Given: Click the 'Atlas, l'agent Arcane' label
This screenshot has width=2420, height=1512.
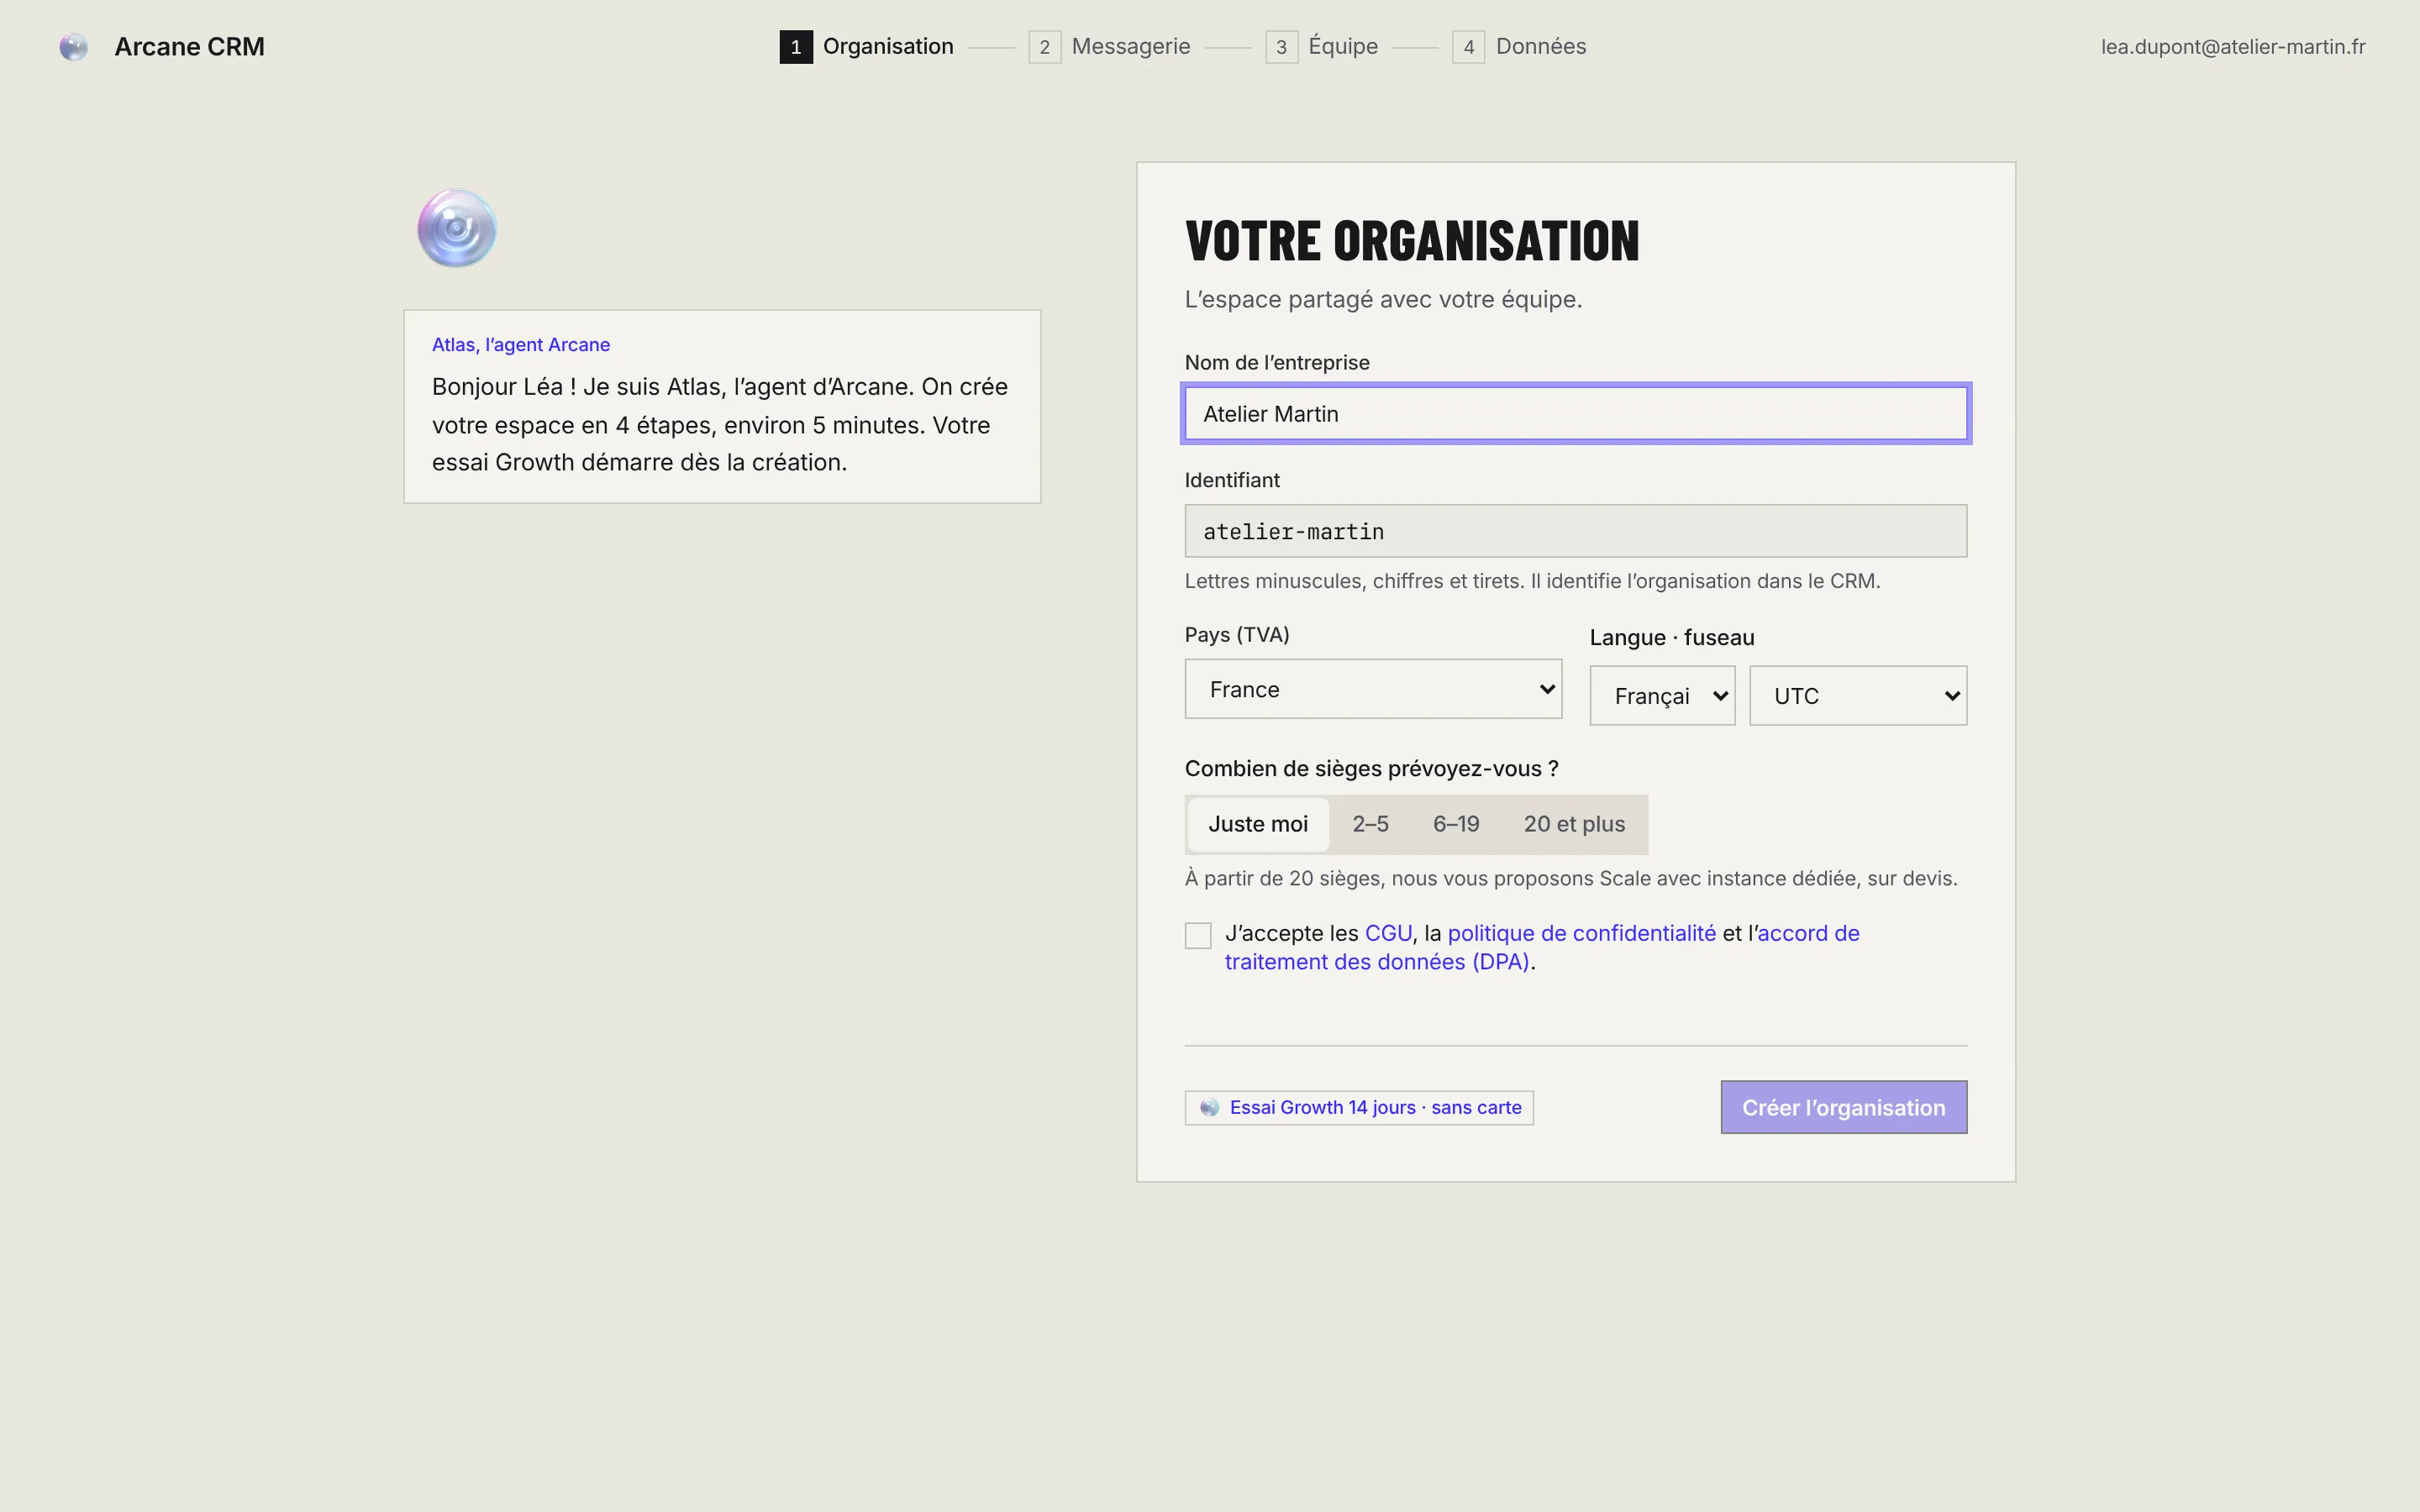Looking at the screenshot, I should pos(521,344).
